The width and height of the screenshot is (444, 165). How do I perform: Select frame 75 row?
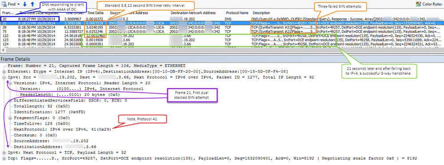pyautogui.click(x=222, y=31)
